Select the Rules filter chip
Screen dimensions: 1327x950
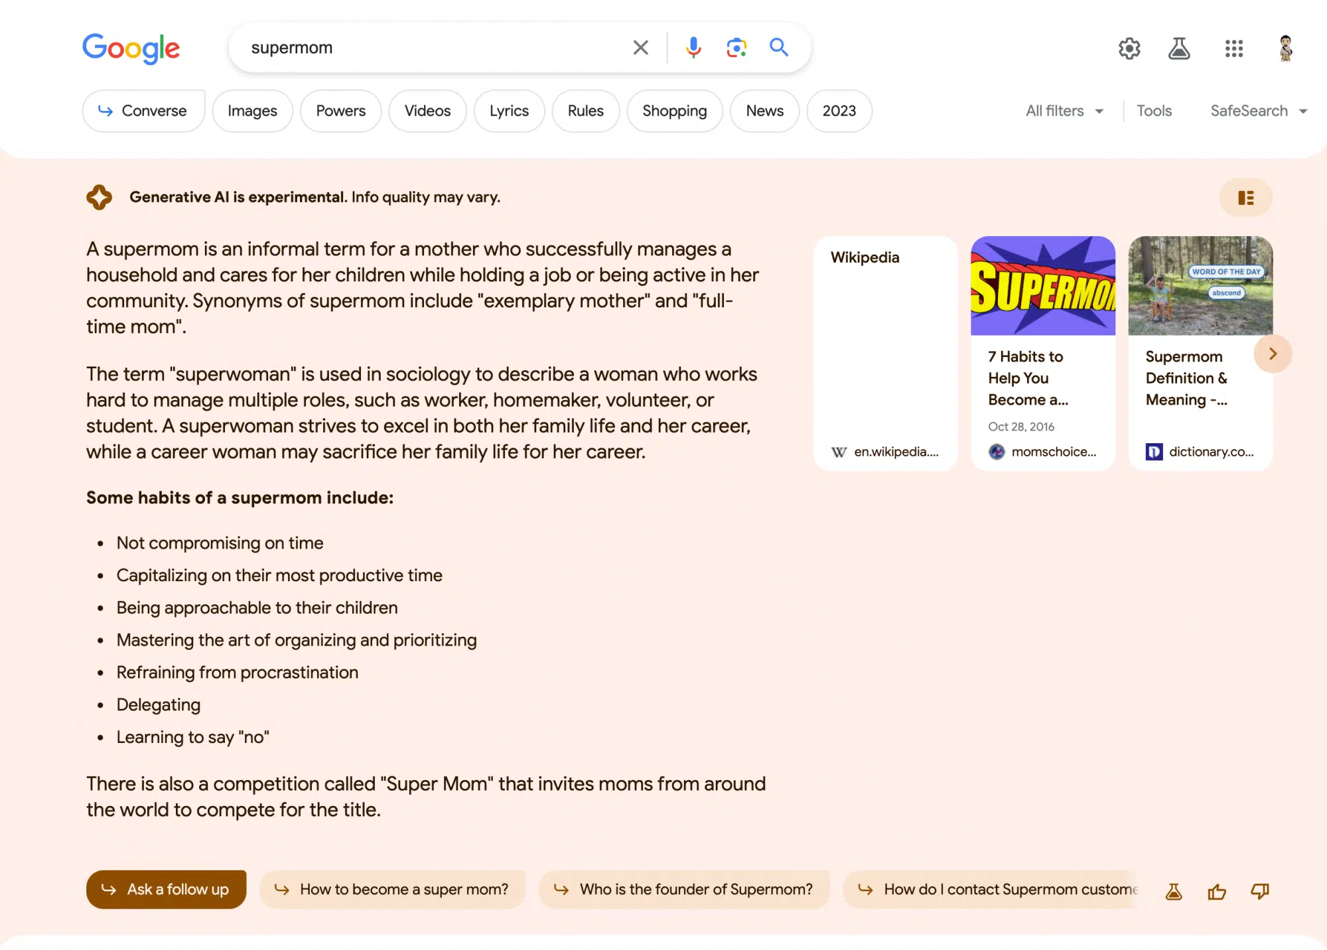point(586,111)
